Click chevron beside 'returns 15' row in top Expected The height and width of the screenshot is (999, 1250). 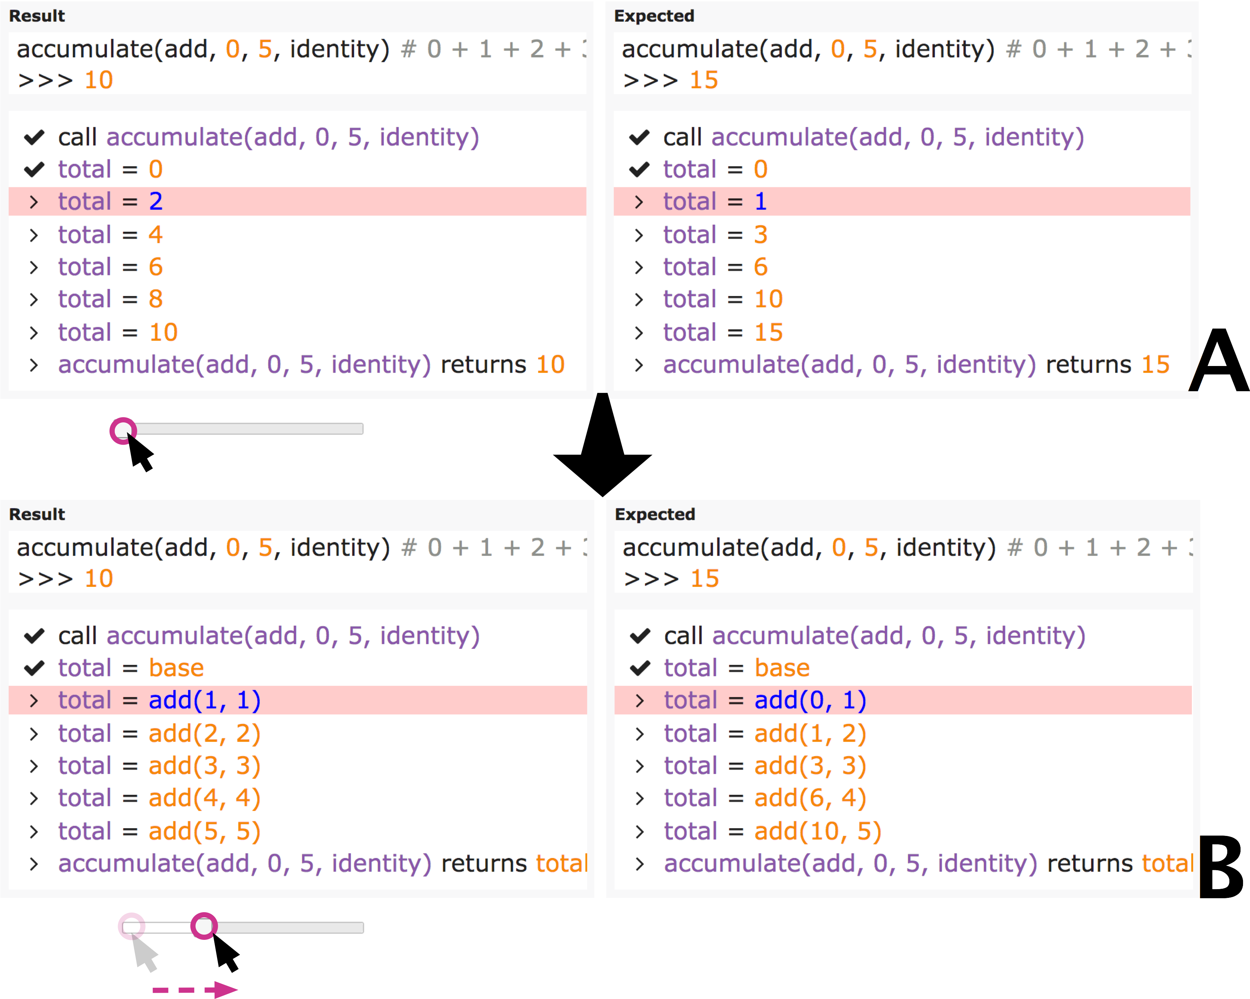(x=639, y=365)
